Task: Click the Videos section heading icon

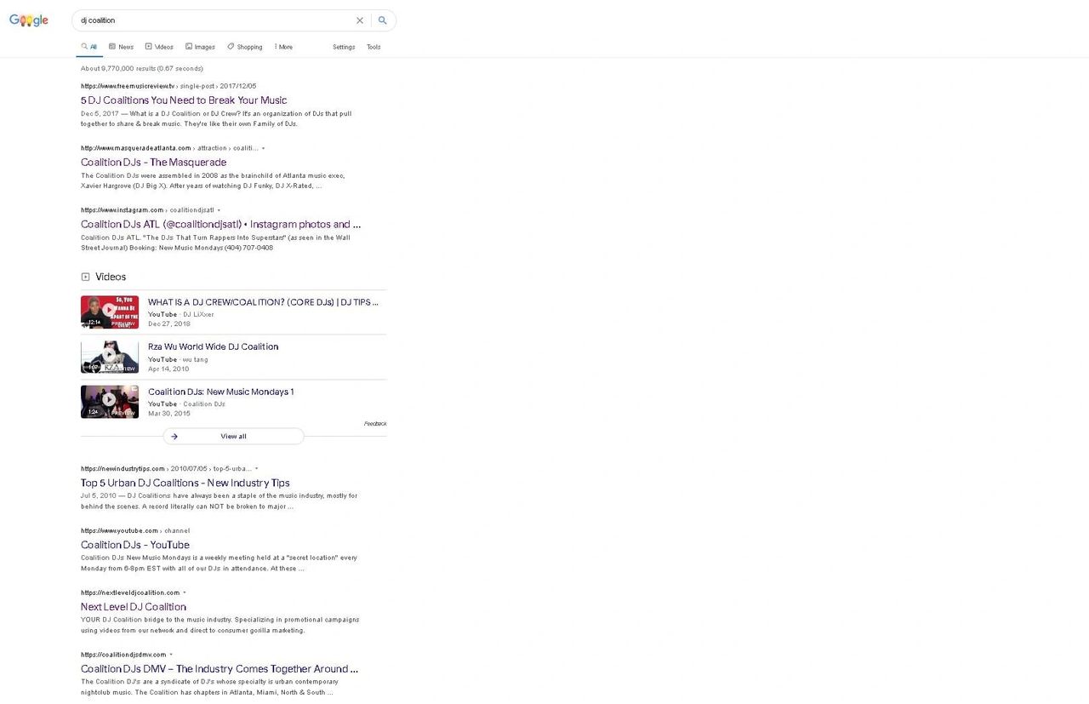Action: (85, 277)
